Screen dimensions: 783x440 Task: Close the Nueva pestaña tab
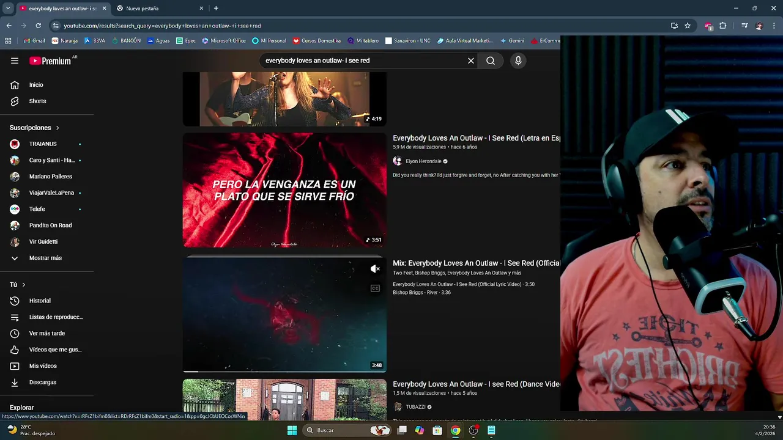[x=201, y=9]
